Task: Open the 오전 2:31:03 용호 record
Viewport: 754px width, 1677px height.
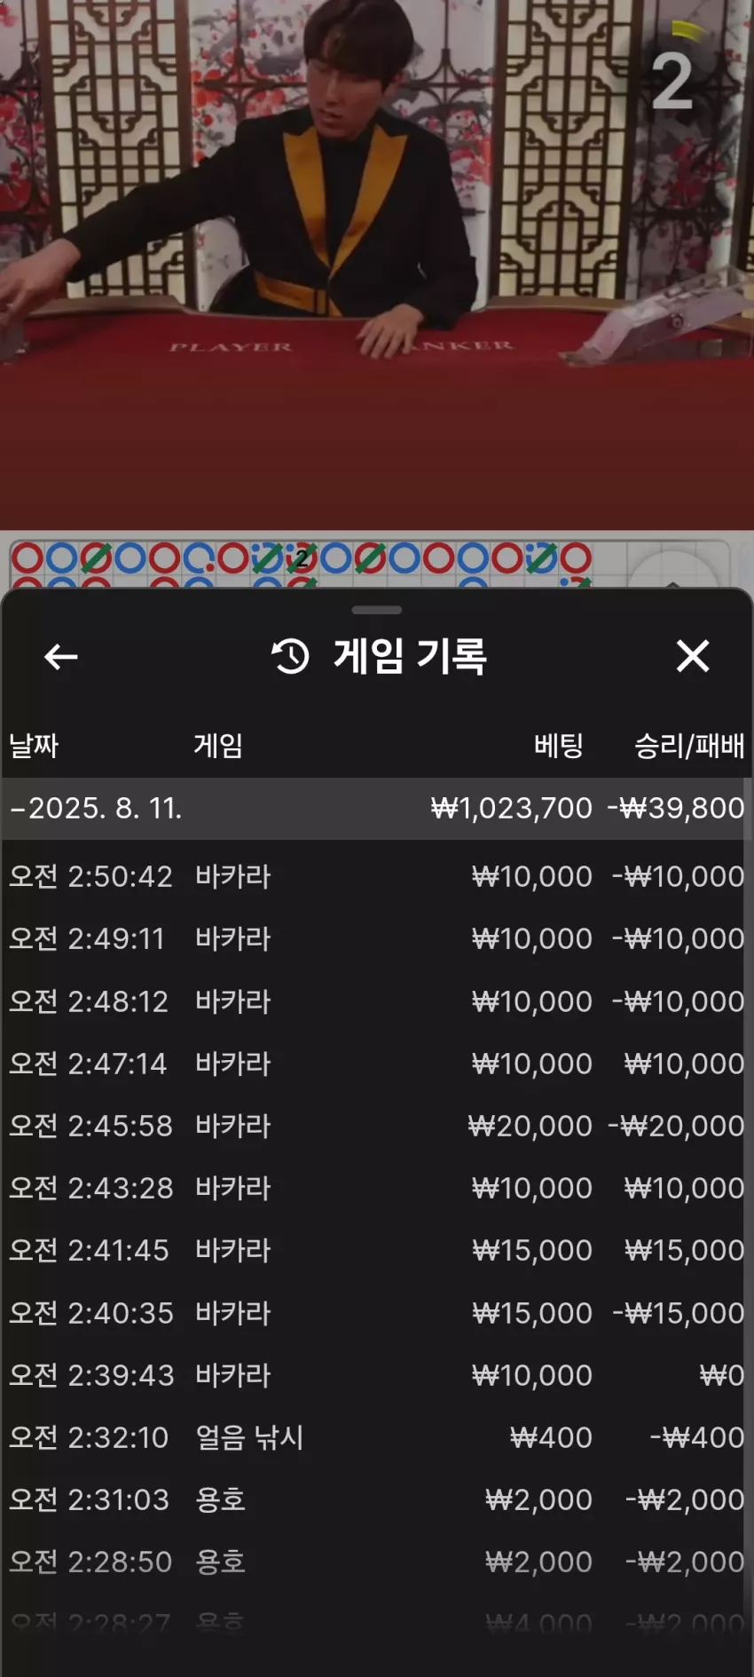Action: pos(377,1499)
